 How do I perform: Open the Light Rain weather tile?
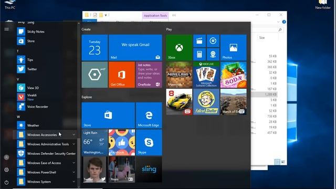94,142
